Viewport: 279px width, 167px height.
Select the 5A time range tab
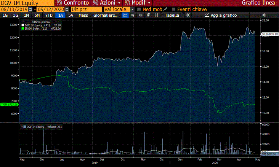[71, 15]
